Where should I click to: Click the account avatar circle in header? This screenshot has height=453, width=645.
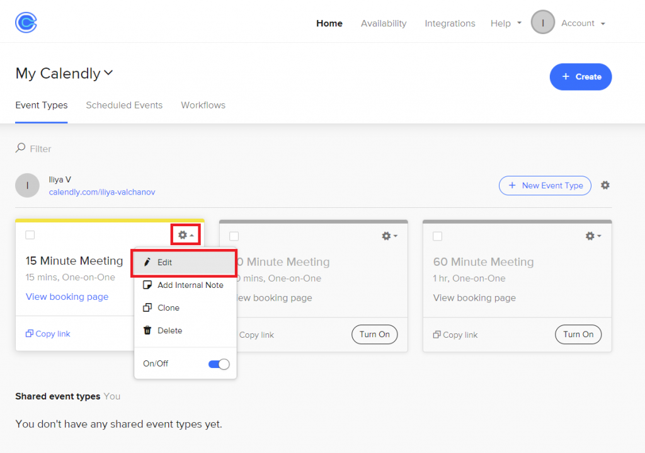tap(542, 22)
